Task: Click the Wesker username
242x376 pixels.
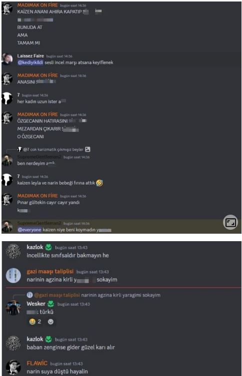Action: point(36,304)
